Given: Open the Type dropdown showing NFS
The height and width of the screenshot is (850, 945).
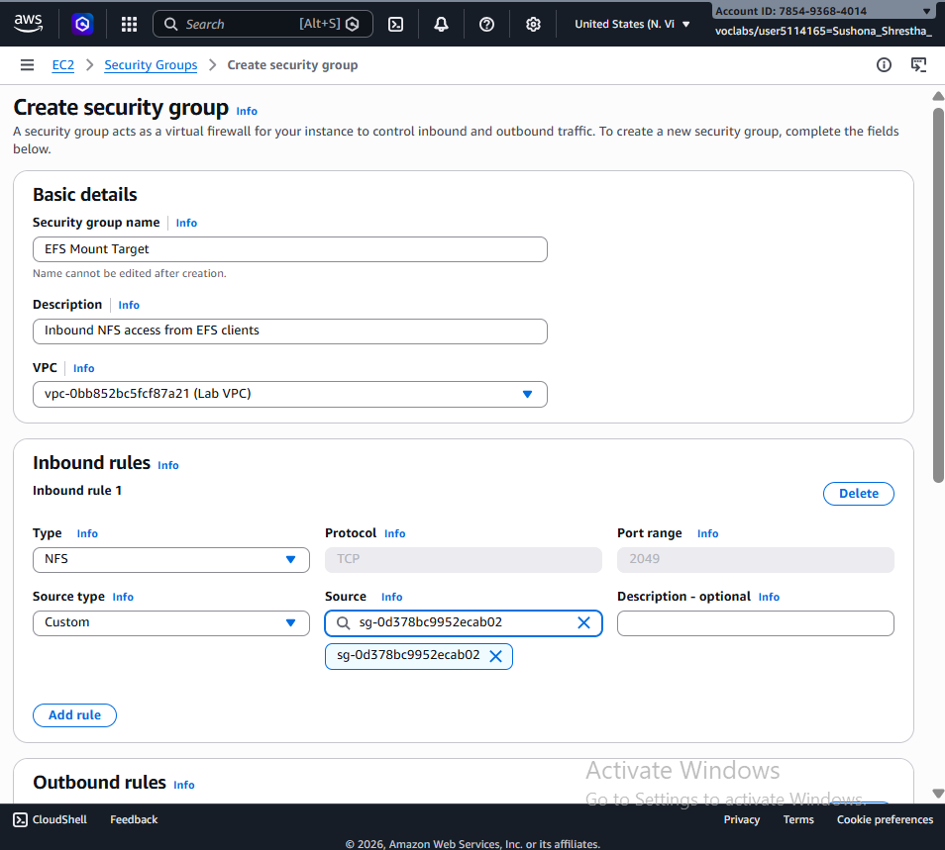Looking at the screenshot, I should (x=171, y=560).
